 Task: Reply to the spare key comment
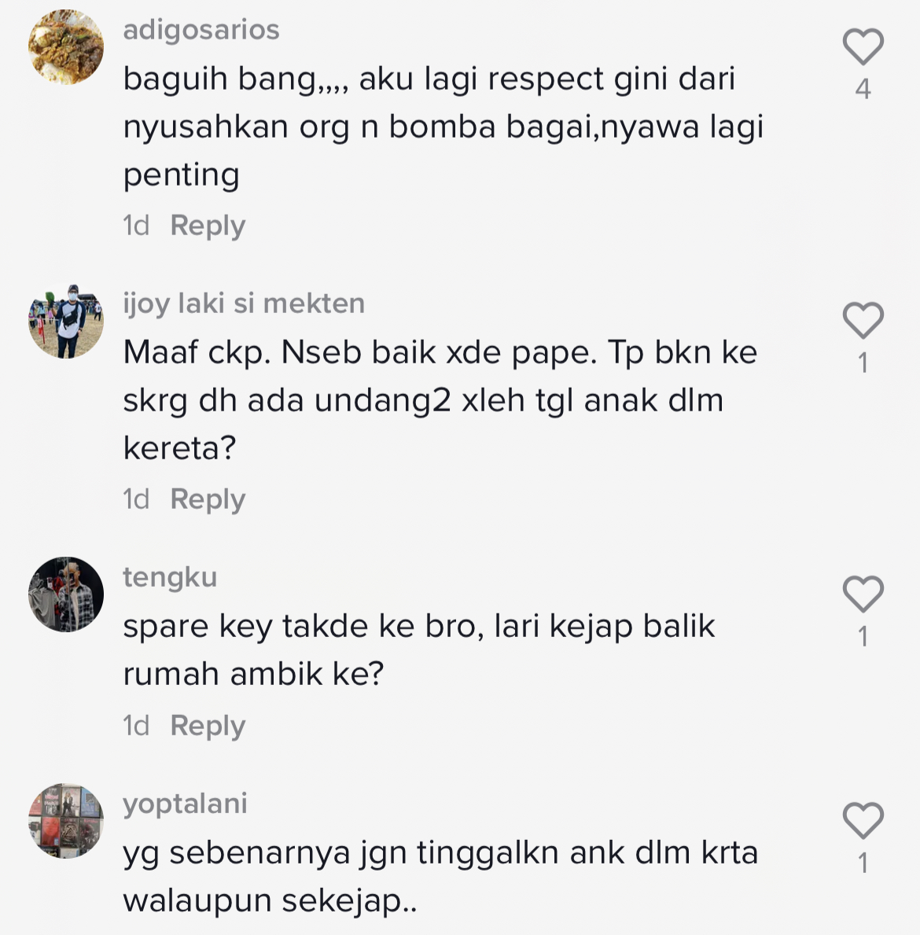(x=208, y=727)
